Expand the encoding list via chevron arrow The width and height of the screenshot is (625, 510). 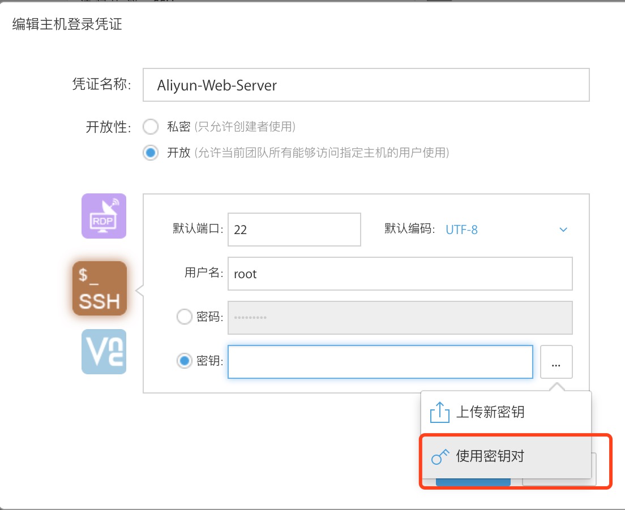(563, 230)
